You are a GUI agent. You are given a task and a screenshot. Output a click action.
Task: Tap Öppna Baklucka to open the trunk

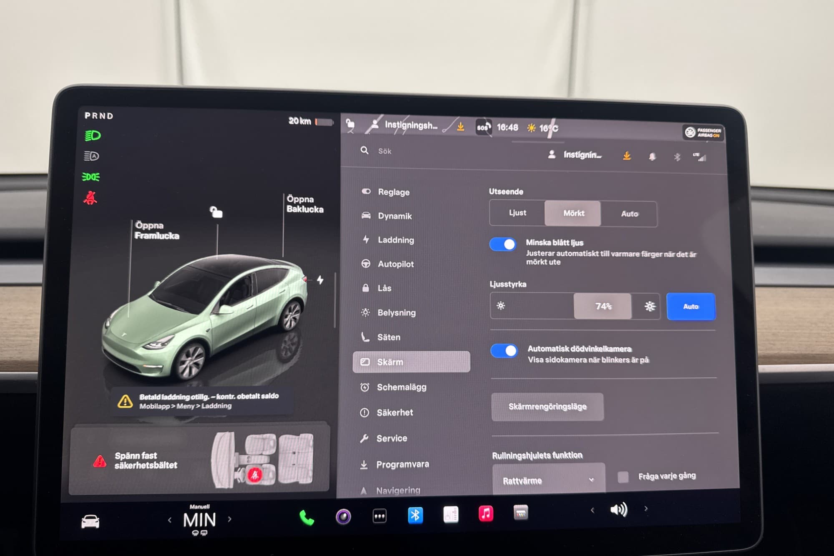point(305,204)
